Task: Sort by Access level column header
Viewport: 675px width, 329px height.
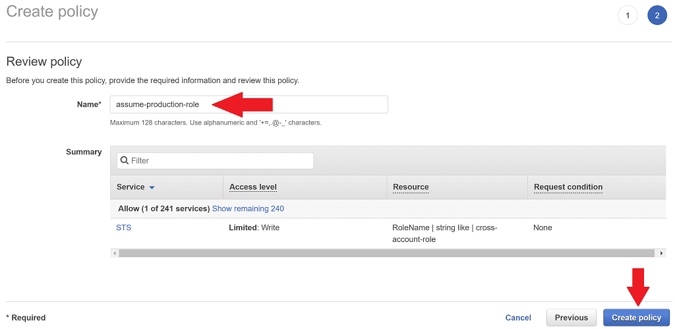Action: pyautogui.click(x=252, y=187)
